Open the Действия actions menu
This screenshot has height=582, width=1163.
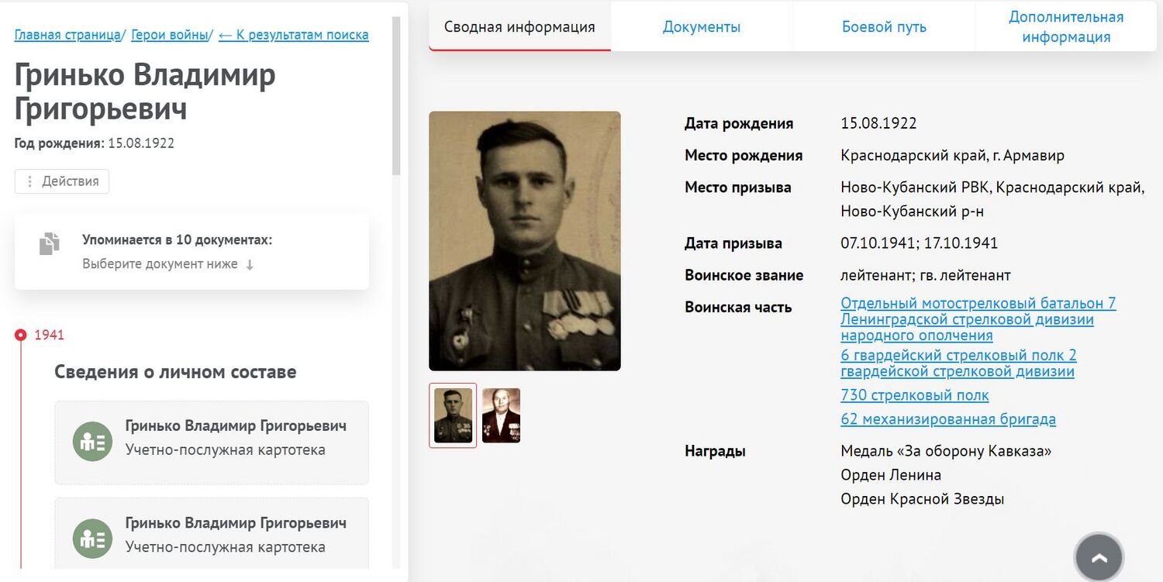62,181
